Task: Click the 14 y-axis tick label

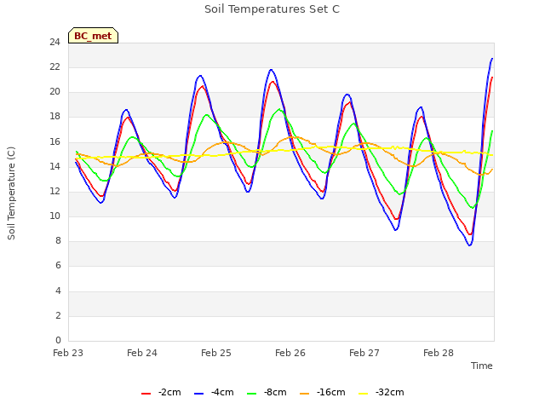Action: click(x=54, y=167)
